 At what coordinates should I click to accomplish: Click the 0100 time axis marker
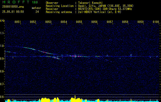(156, 22)
